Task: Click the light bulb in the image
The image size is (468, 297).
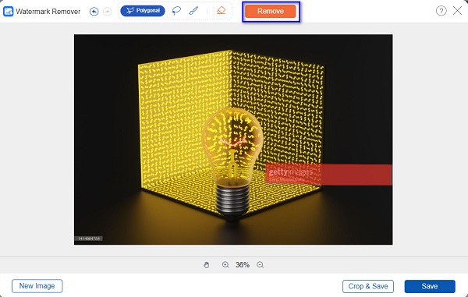Action: 232,164
